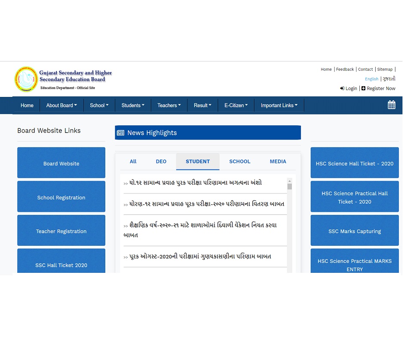The height and width of the screenshot is (338, 404).
Task: Open HSC Science Practical Hall Ticket - 2020
Action: pos(355,196)
